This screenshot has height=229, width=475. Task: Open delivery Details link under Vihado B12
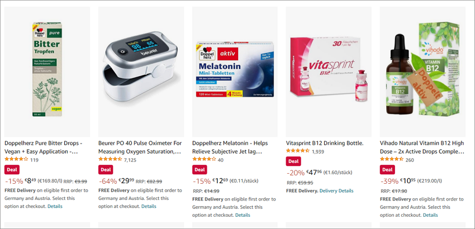(430, 215)
